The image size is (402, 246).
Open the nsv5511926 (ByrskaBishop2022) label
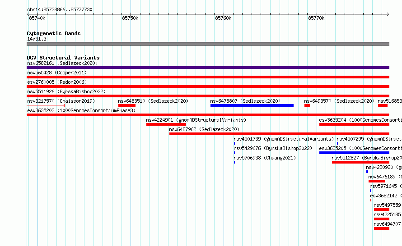66,91
